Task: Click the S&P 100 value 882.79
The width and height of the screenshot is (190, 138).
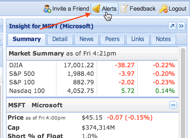Action: pyautogui.click(x=84, y=82)
